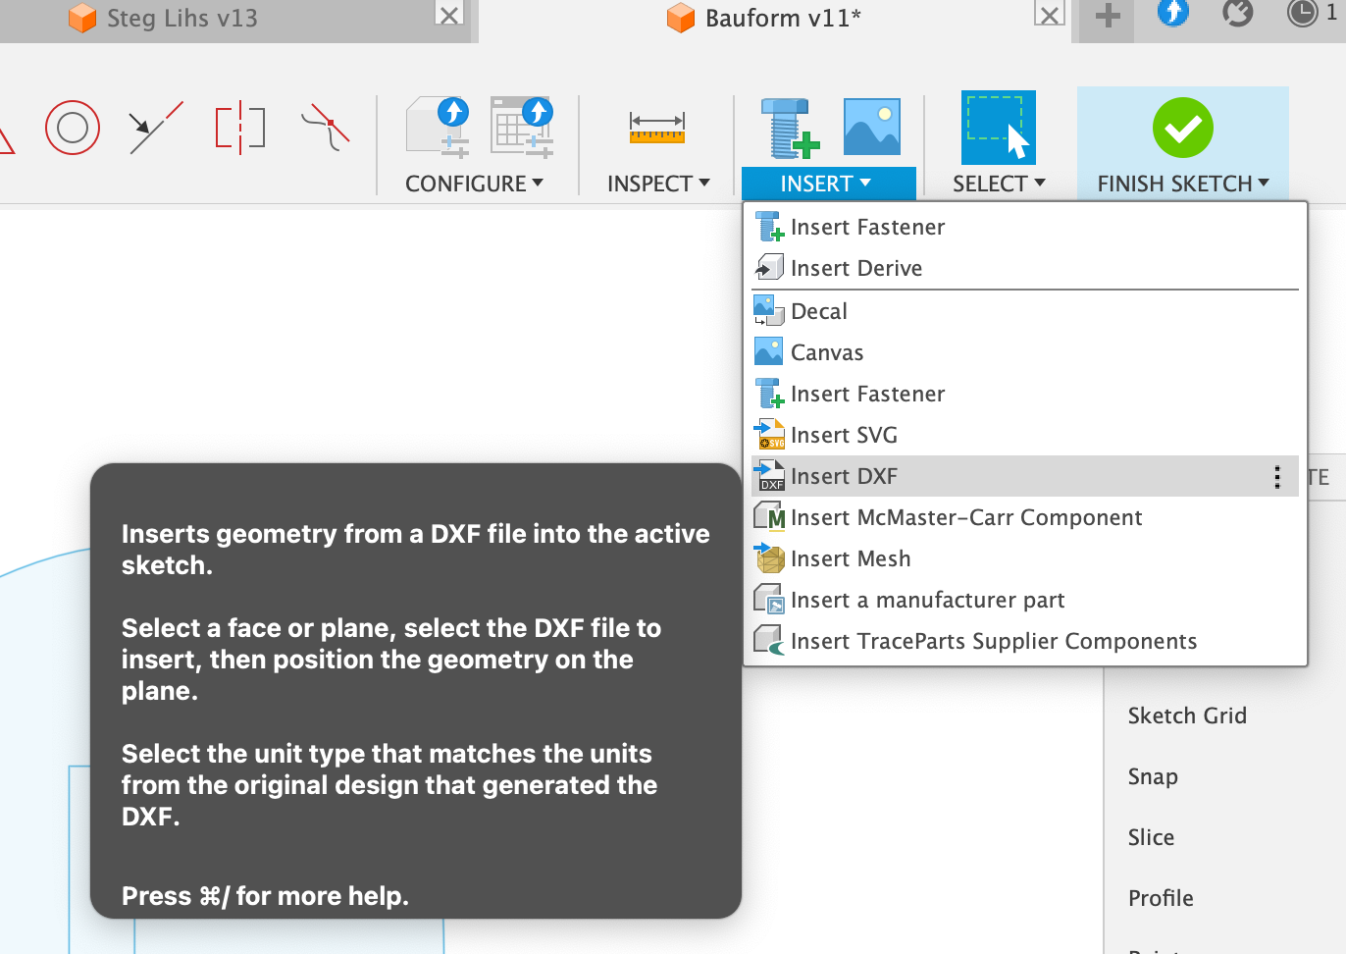Screen dimensions: 1346x954
Task: Switch to the Steg Lihs v13 tab
Action: tap(181, 19)
